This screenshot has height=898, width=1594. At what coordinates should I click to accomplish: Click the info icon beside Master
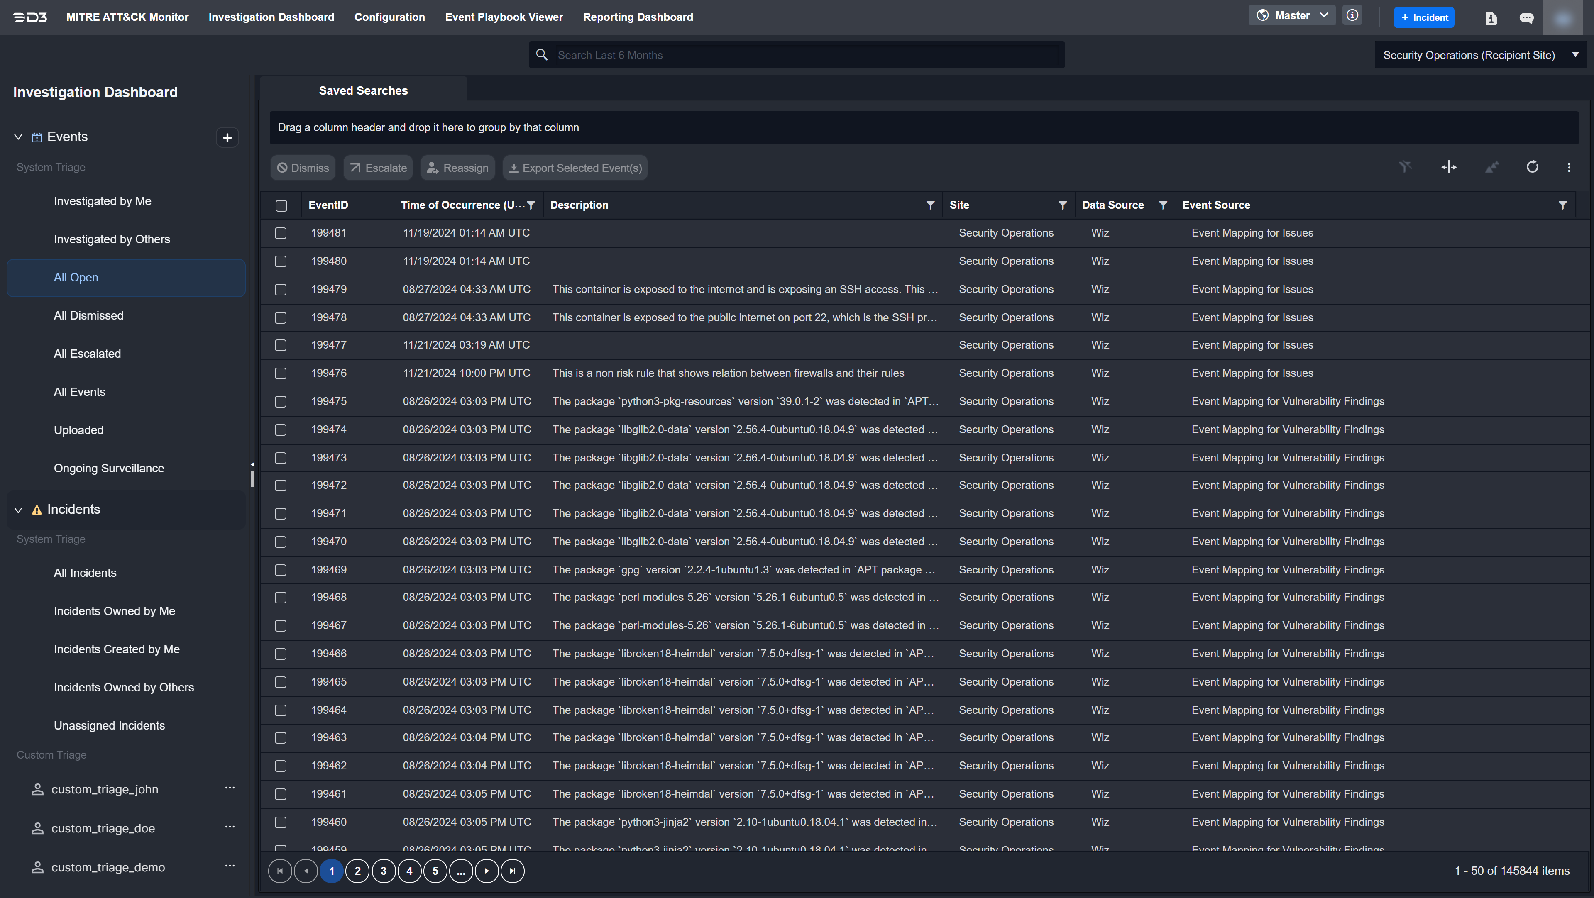(x=1353, y=15)
